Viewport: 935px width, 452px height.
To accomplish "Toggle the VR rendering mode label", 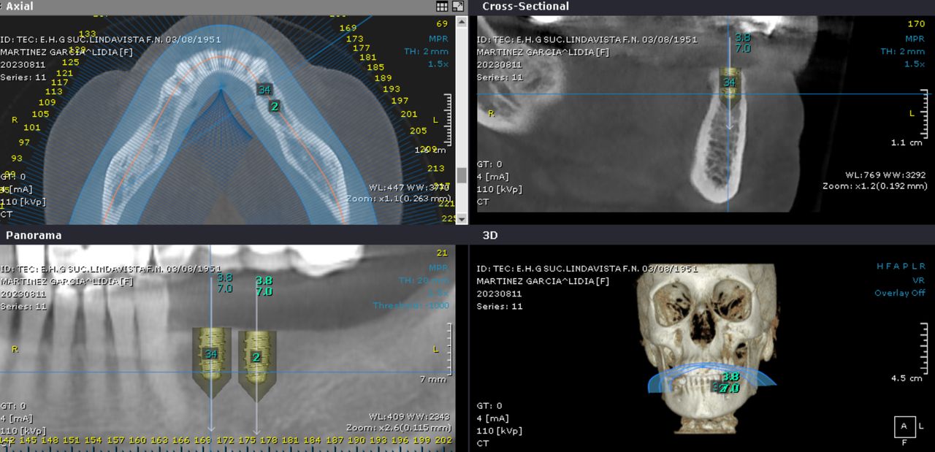I will click(918, 280).
